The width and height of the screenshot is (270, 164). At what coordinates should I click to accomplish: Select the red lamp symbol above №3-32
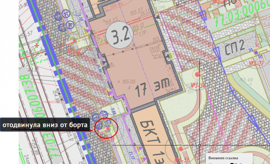pos(70,42)
